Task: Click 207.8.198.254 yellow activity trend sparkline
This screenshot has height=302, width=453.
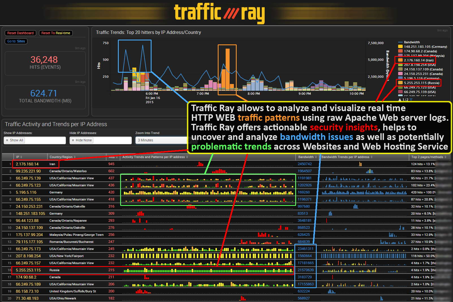Action: tap(208, 256)
